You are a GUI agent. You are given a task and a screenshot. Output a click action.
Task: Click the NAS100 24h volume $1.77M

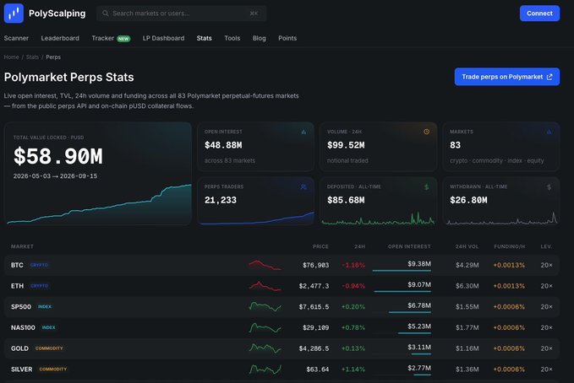tap(467, 327)
